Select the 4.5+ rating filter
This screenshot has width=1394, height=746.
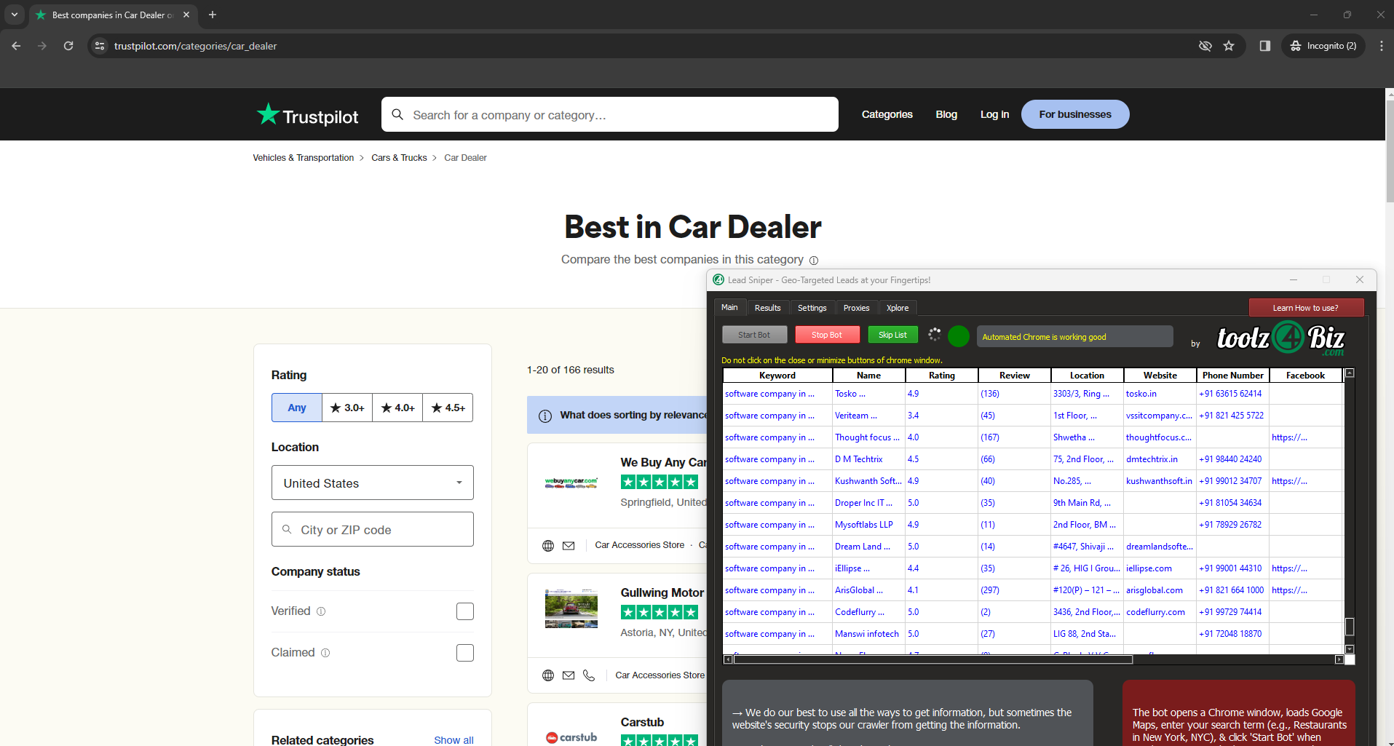coord(448,408)
